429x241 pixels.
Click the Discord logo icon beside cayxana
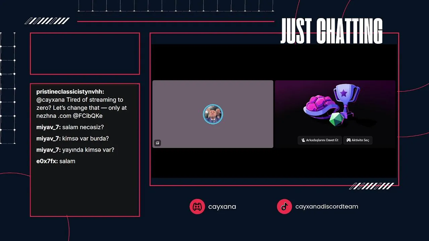[x=197, y=207]
